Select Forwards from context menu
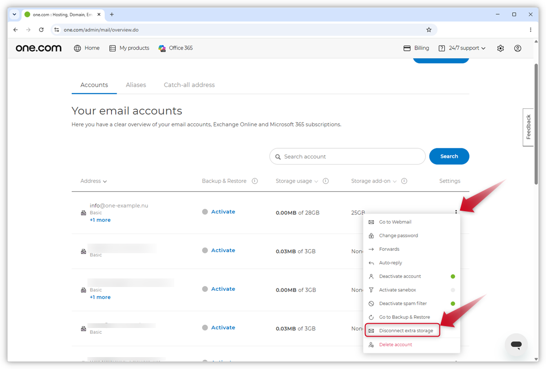This screenshot has width=546, height=369. 412,249
